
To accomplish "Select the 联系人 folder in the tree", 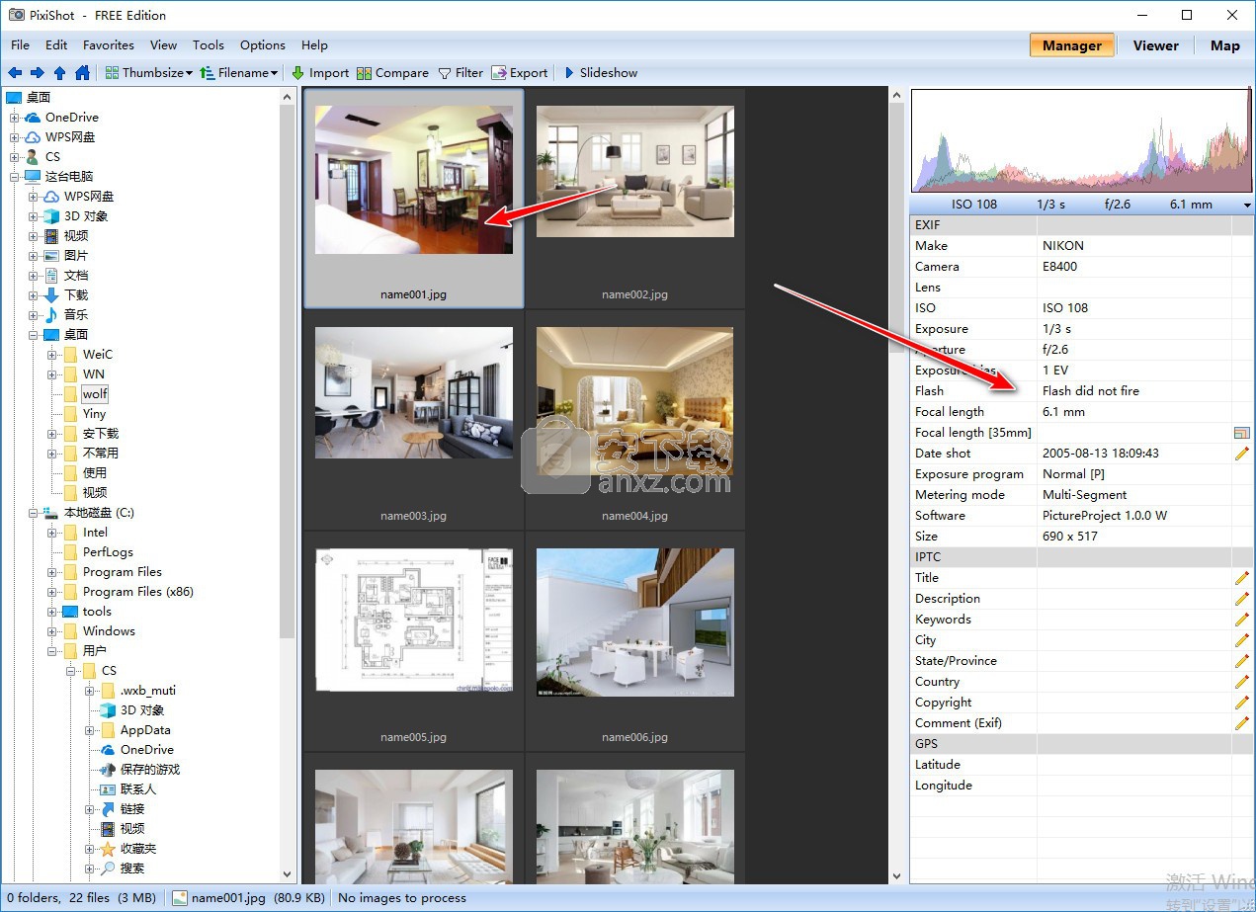I will [138, 789].
